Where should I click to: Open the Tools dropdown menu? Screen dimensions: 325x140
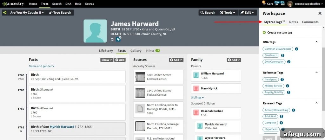tap(228, 13)
